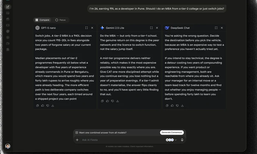The image size is (257, 154).
Task: Close the DeepSeek Chat panel
Action: [x=222, y=28]
